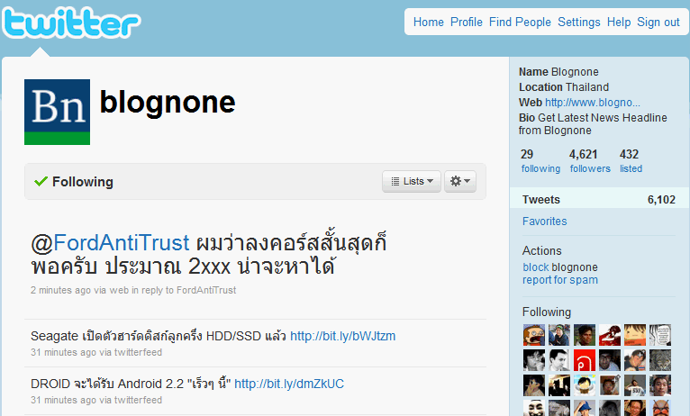This screenshot has width=690, height=416.
Task: Open the avatar with white numbered shirt
Action: (x=635, y=385)
